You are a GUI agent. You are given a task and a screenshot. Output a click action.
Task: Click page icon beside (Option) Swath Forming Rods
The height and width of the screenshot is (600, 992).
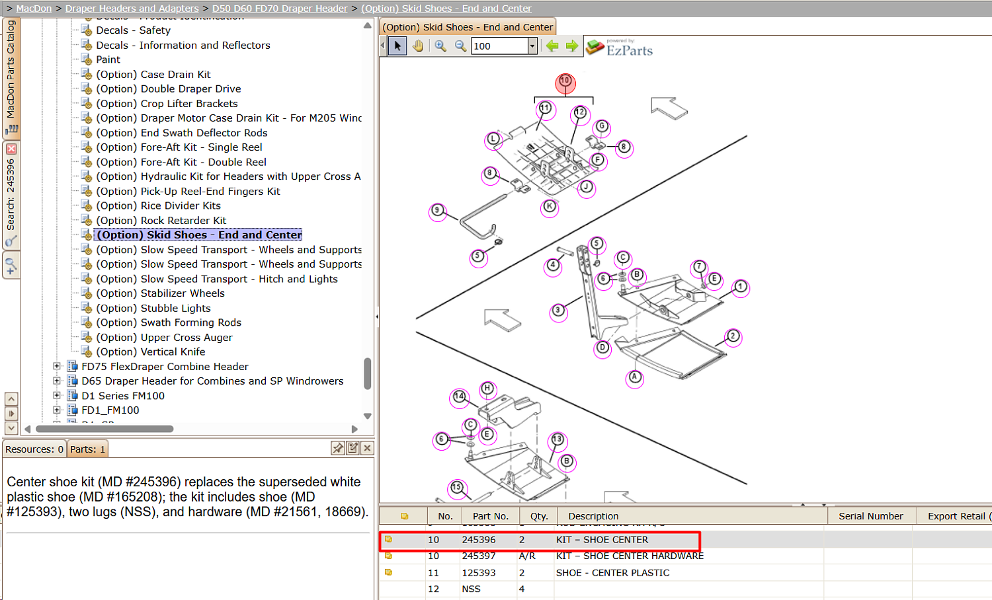coord(87,322)
